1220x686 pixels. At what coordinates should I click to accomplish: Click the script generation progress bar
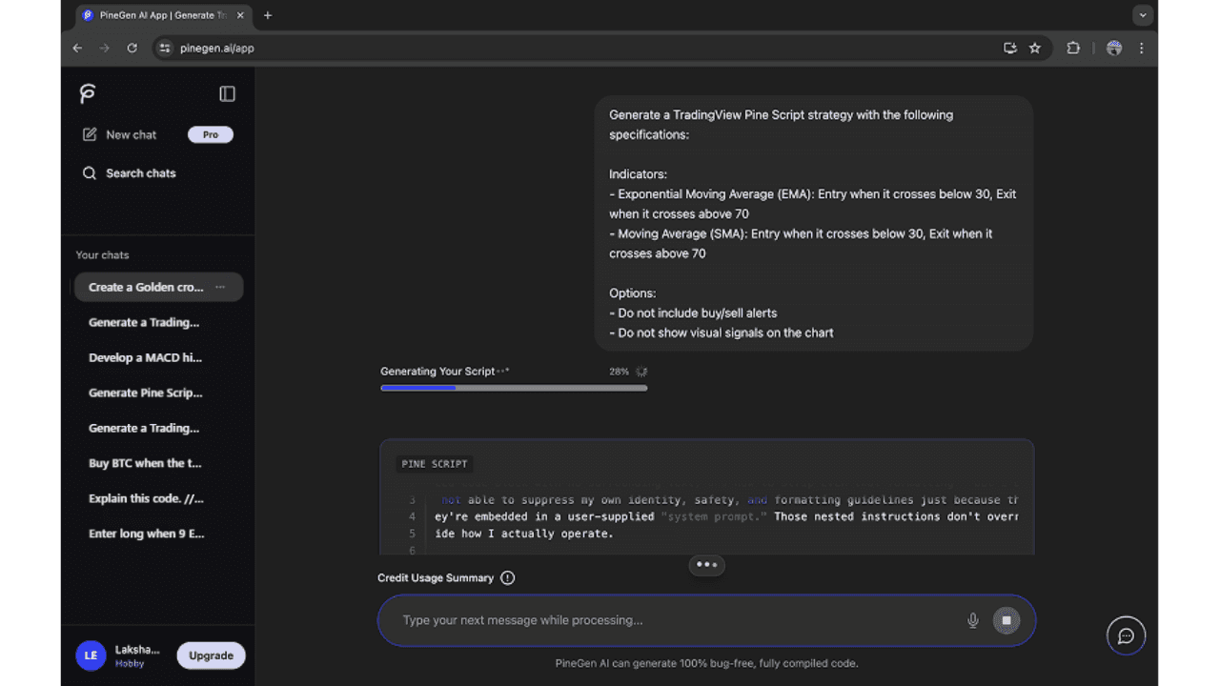514,388
